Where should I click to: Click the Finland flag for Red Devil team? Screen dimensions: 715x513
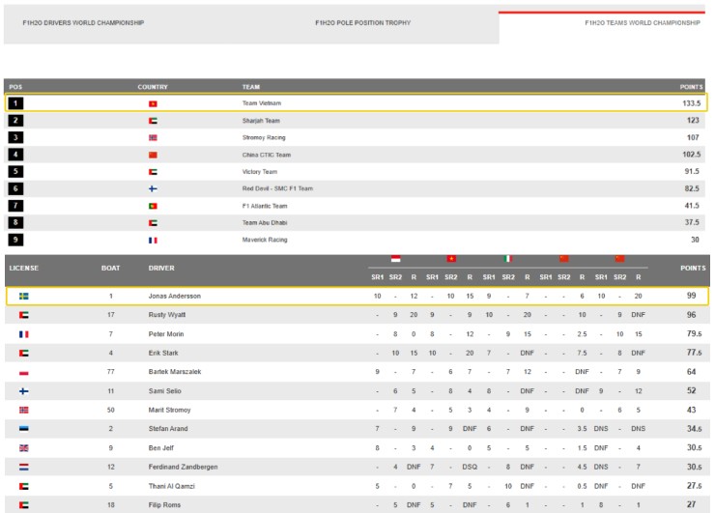click(x=153, y=188)
